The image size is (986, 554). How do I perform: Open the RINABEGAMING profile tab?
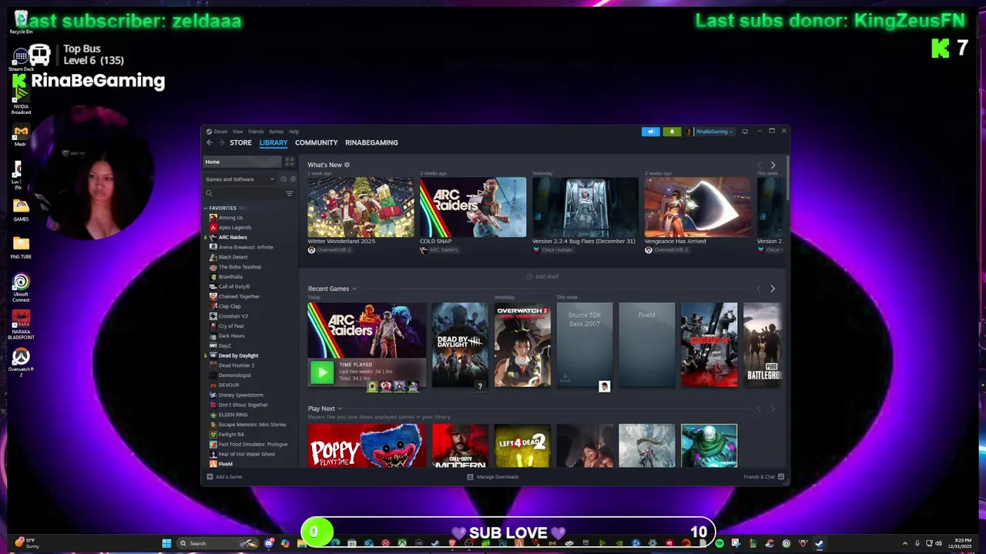click(x=371, y=142)
